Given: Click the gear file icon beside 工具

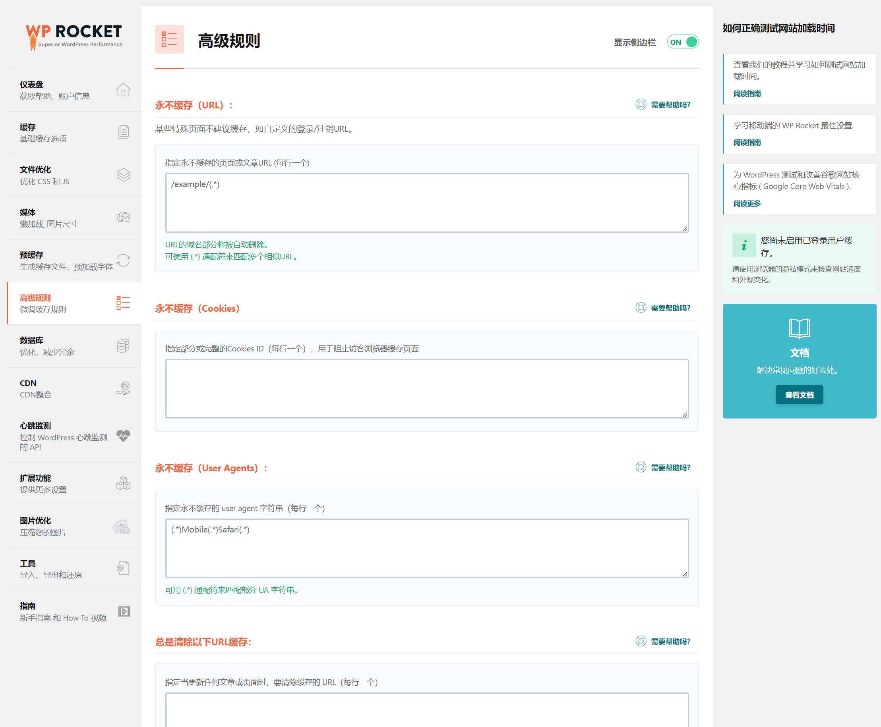Looking at the screenshot, I should click(x=123, y=568).
